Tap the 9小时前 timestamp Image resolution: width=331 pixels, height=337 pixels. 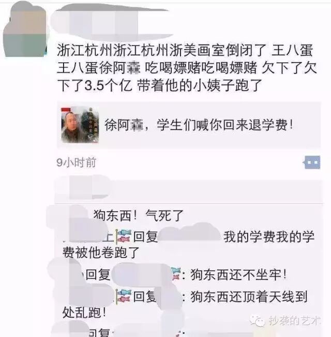[x=76, y=163]
